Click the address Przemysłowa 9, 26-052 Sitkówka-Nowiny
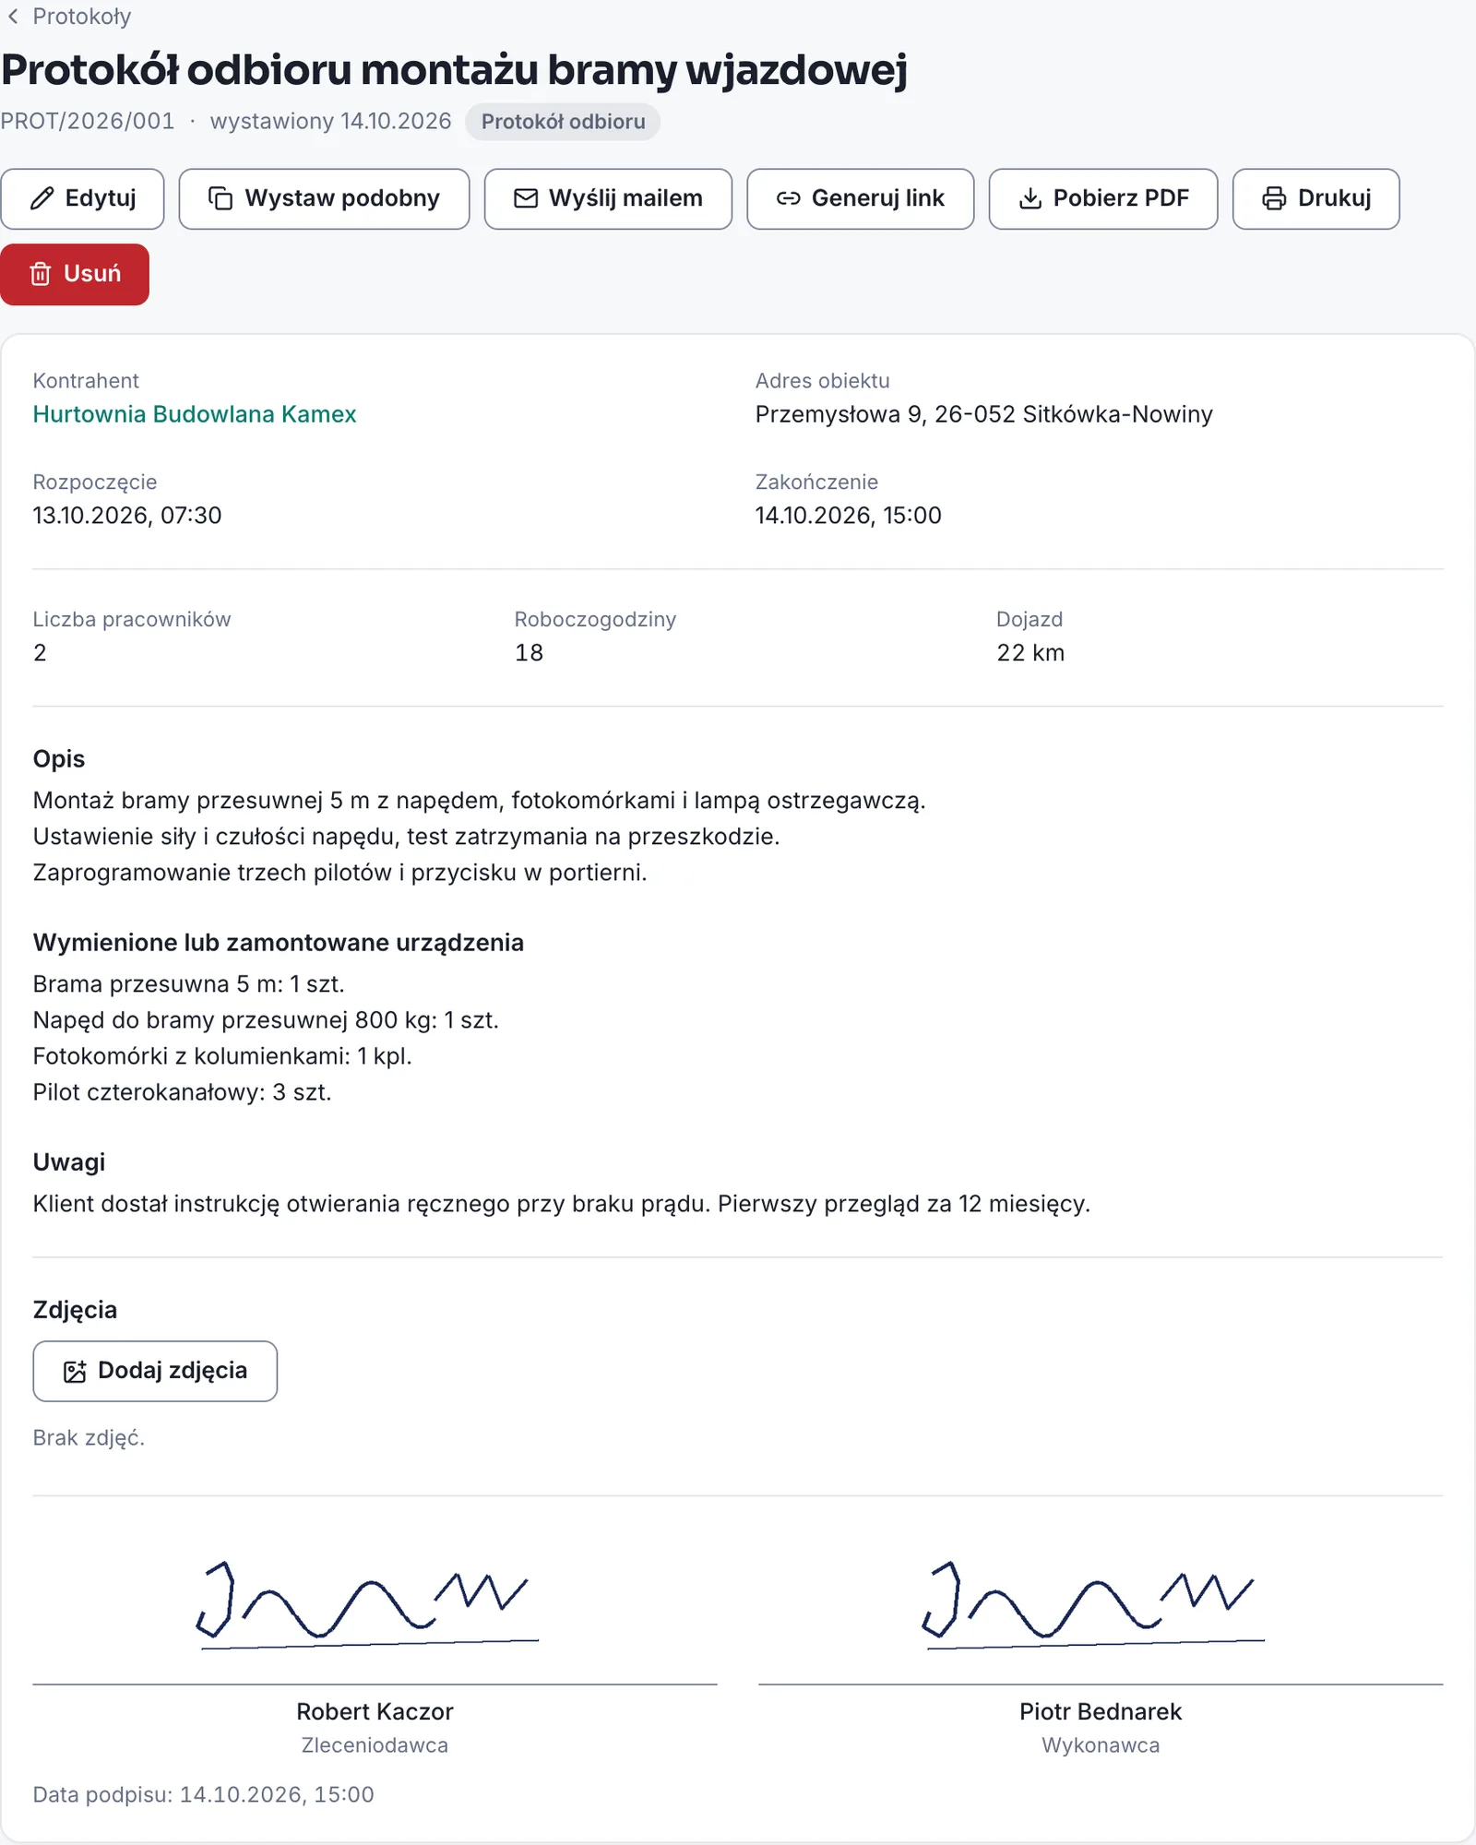Screen dimensions: 1476x1845 click(983, 414)
